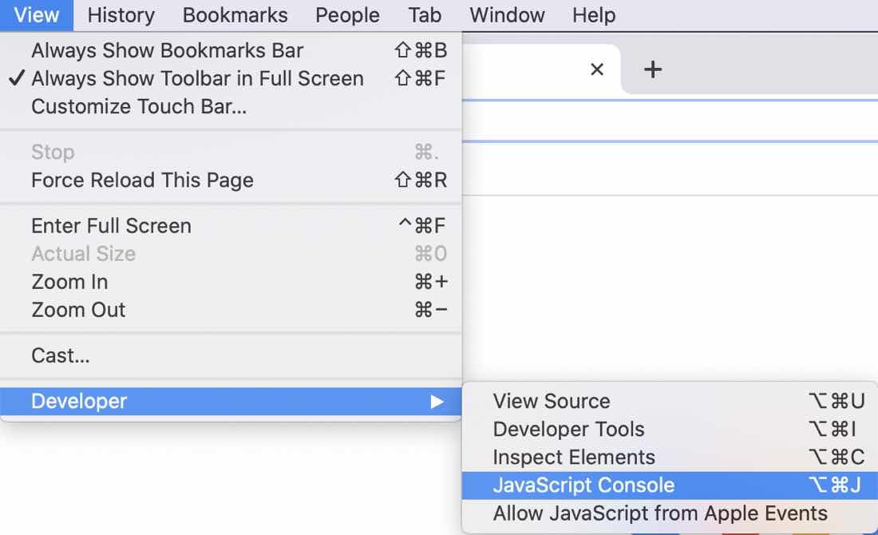
Task: Choose Inspect Elements
Action: 575,457
